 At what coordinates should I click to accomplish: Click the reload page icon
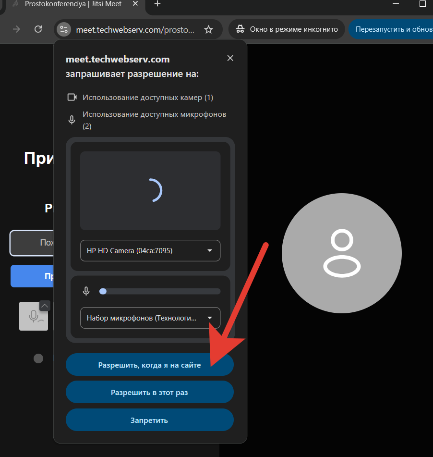point(38,29)
